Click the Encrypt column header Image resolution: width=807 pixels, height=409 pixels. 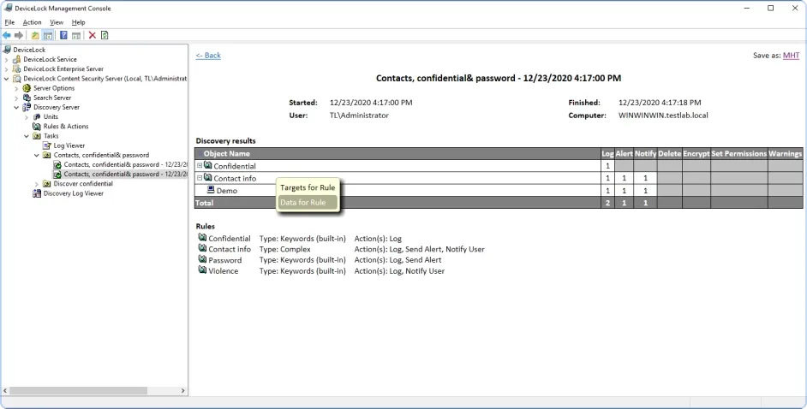[696, 153]
